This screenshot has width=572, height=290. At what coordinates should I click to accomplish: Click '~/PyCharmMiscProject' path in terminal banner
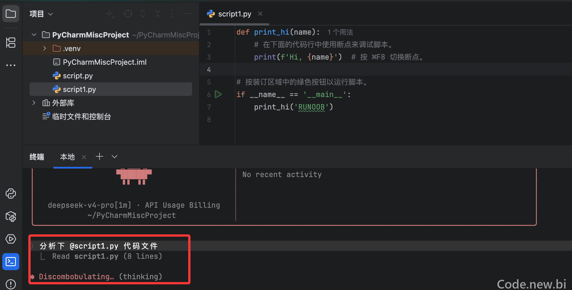[132, 215]
